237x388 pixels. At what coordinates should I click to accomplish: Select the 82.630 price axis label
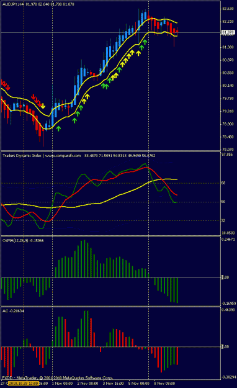[x=228, y=9]
